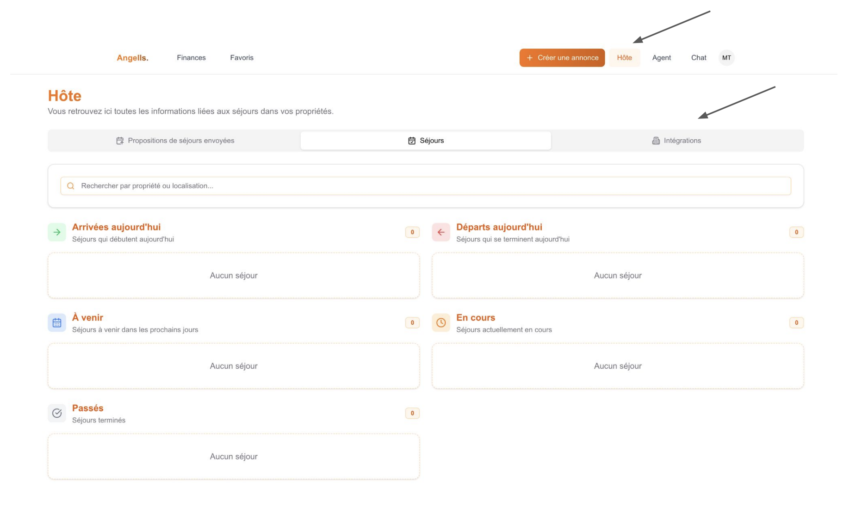Open the Chat link
856x508 pixels.
699,58
